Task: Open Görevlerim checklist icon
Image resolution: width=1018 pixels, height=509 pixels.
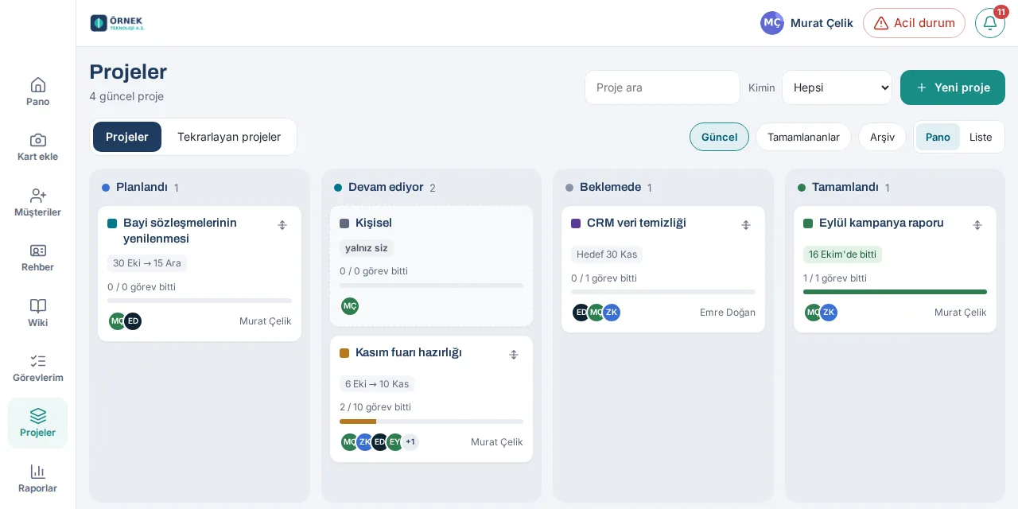Action: pyautogui.click(x=37, y=361)
